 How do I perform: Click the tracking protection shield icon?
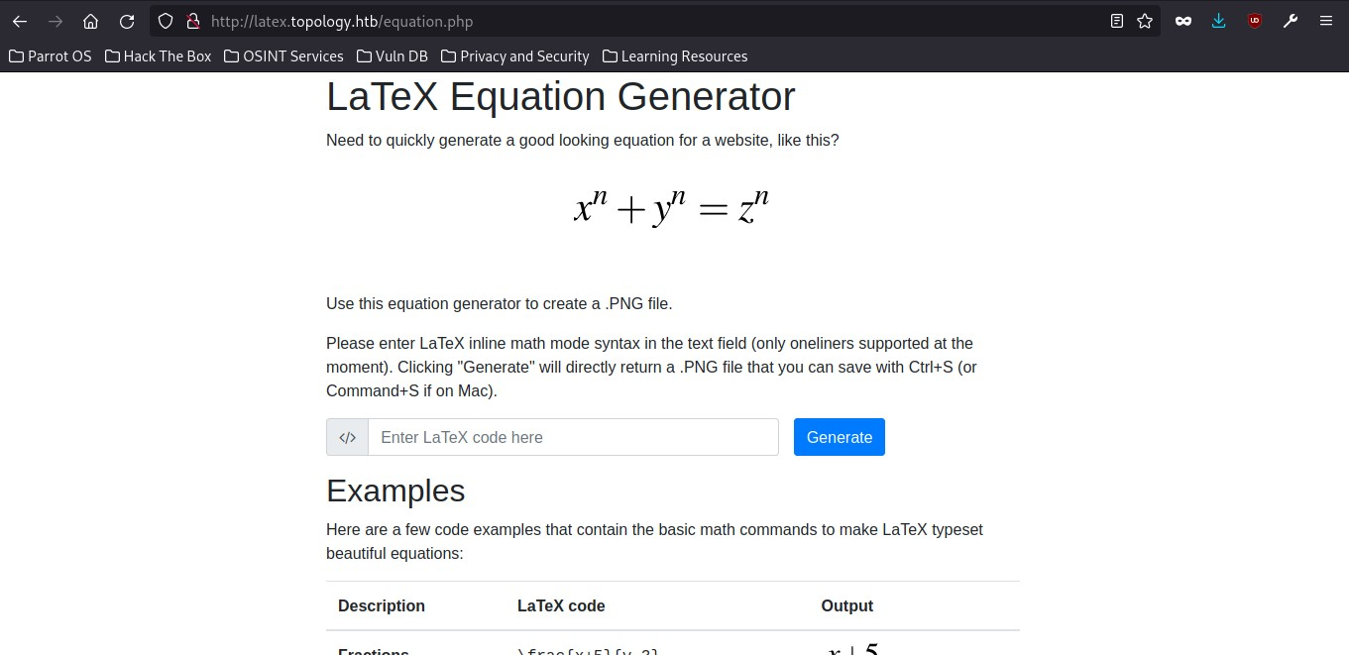(167, 21)
